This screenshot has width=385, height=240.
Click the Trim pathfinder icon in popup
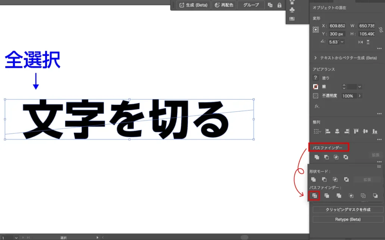(327, 195)
